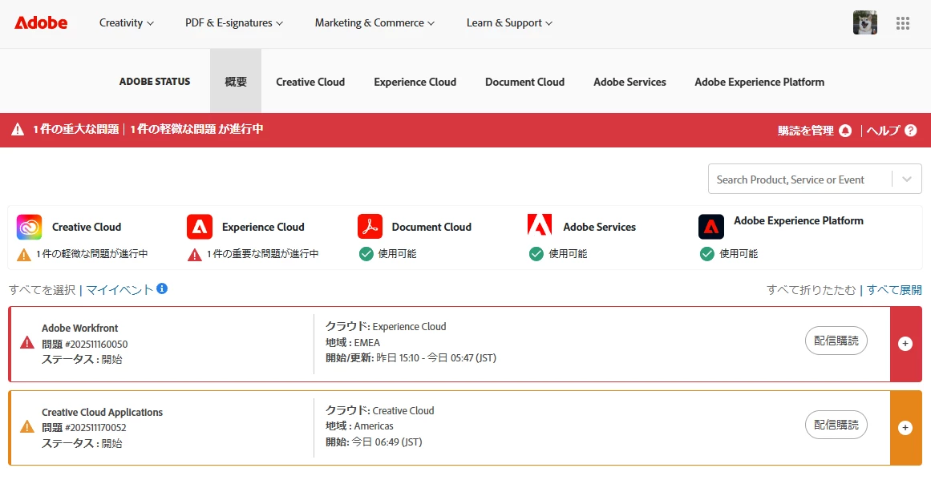
Task: Open the apps grid launcher icon
Action: [902, 23]
